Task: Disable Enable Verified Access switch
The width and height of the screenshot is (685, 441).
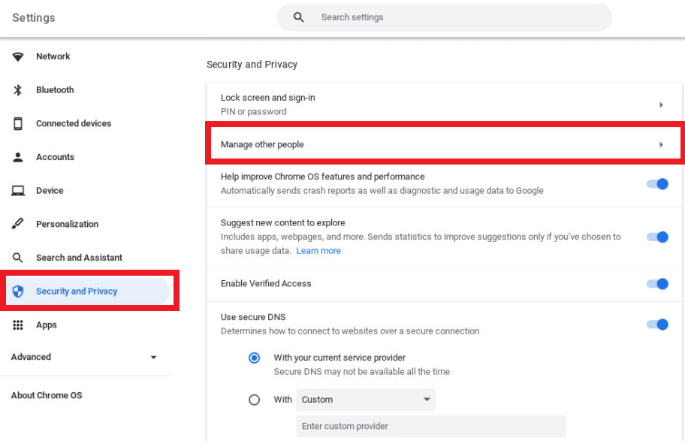Action: click(x=657, y=284)
